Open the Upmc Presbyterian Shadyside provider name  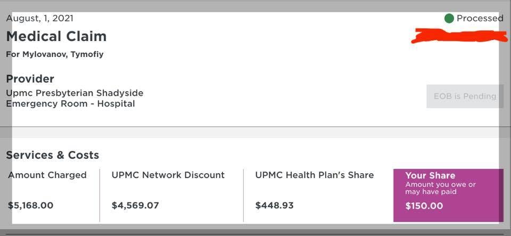(75, 93)
